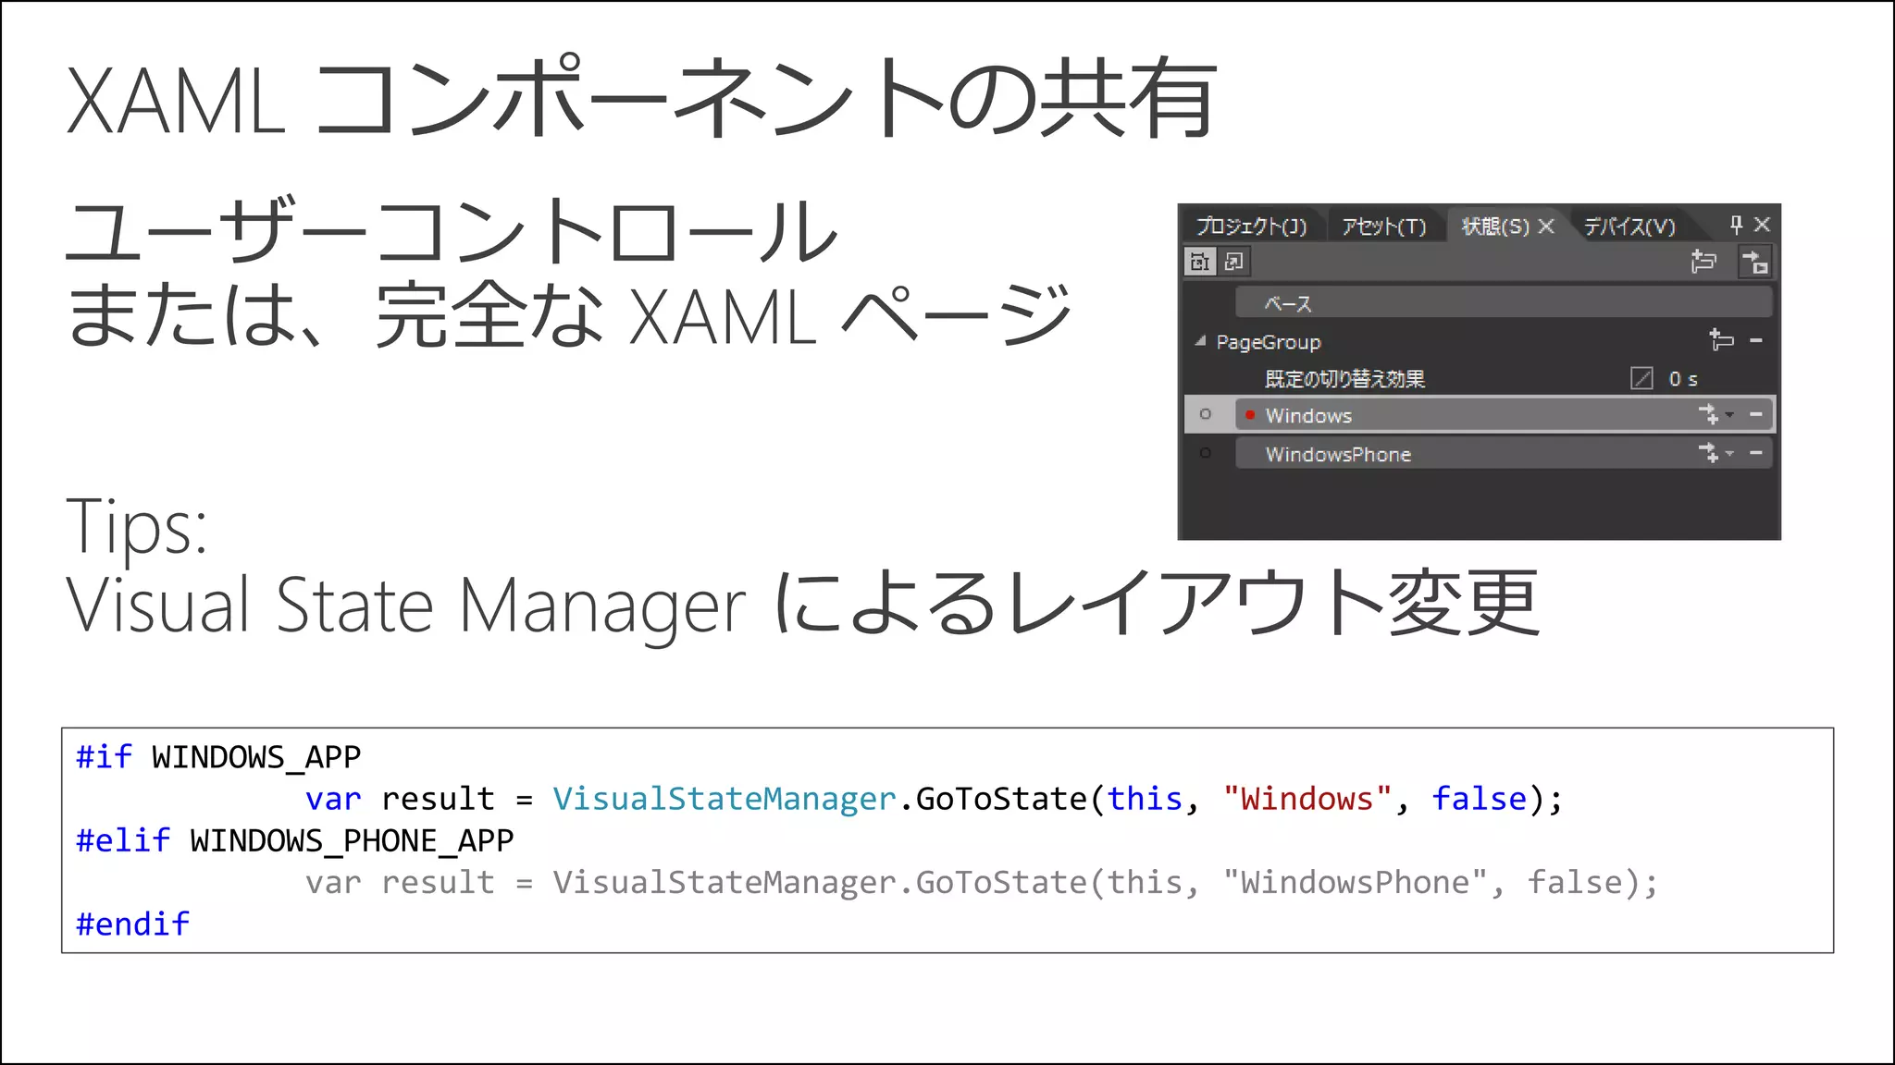1895x1065 pixels.
Task: Delete the WindowsPhone state with minus icon
Action: click(1756, 453)
